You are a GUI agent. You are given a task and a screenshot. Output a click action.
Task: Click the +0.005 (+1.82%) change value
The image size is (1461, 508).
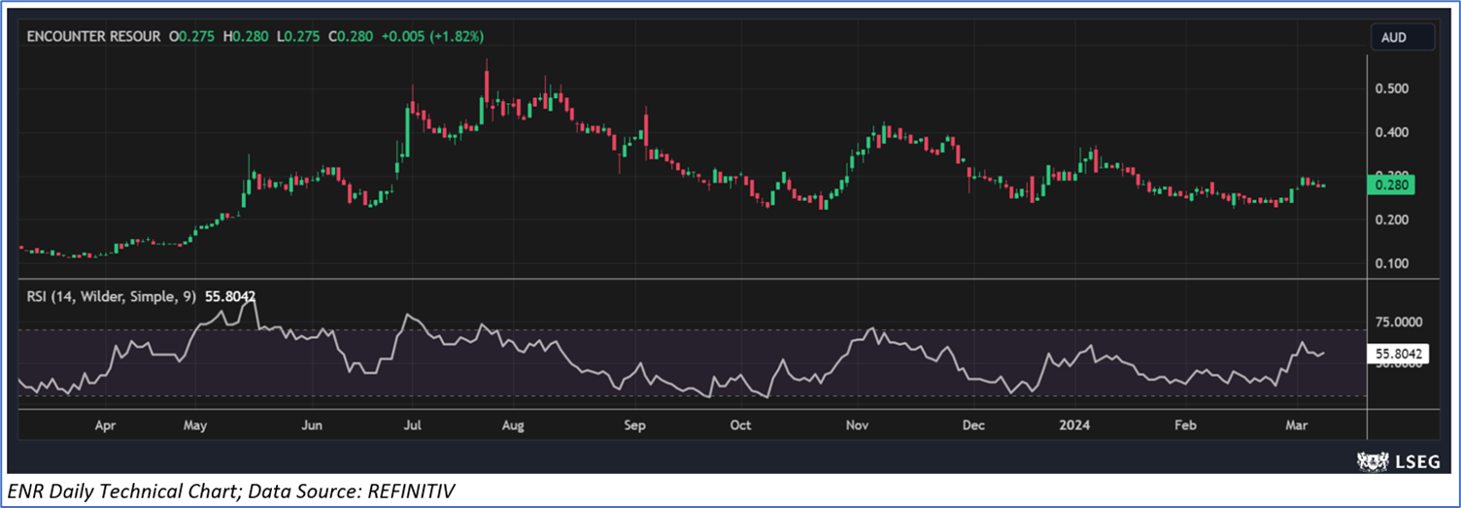pos(434,36)
